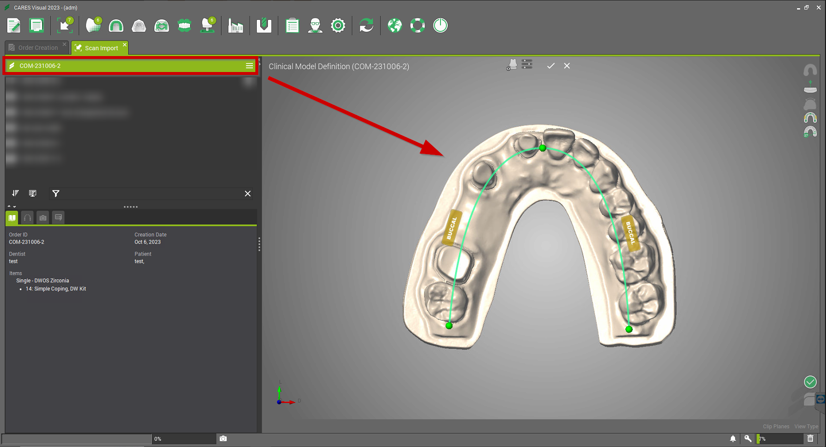The width and height of the screenshot is (826, 447).
Task: Click the implant abutment icon with badge 6
Action: [208, 25]
